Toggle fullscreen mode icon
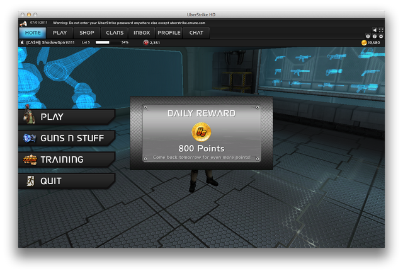 pyautogui.click(x=381, y=30)
